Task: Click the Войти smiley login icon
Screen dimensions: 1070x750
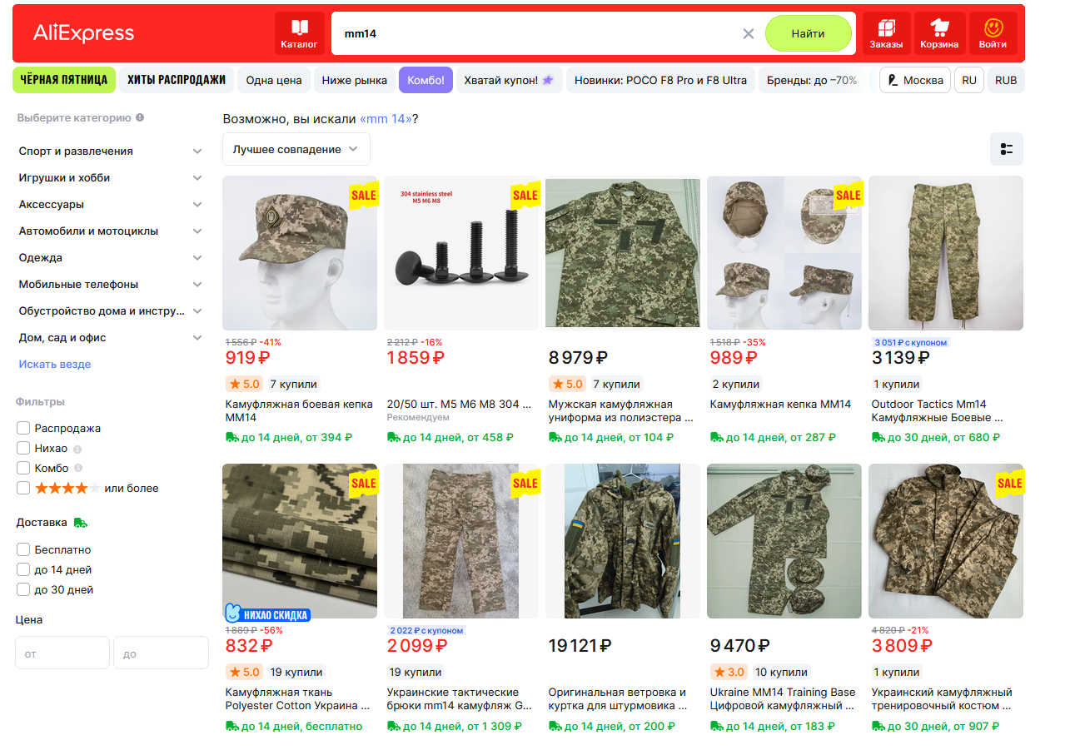Action: pos(993,33)
